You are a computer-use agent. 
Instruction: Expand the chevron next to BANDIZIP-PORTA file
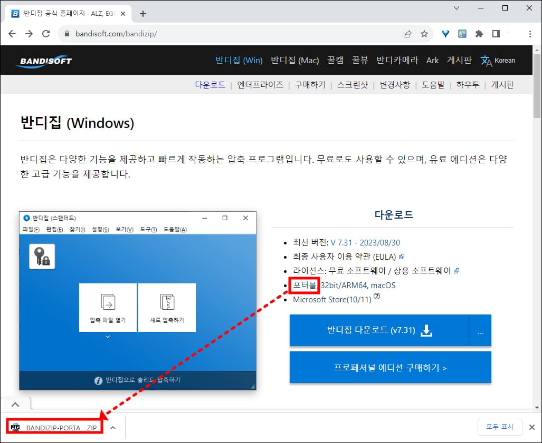(x=112, y=427)
